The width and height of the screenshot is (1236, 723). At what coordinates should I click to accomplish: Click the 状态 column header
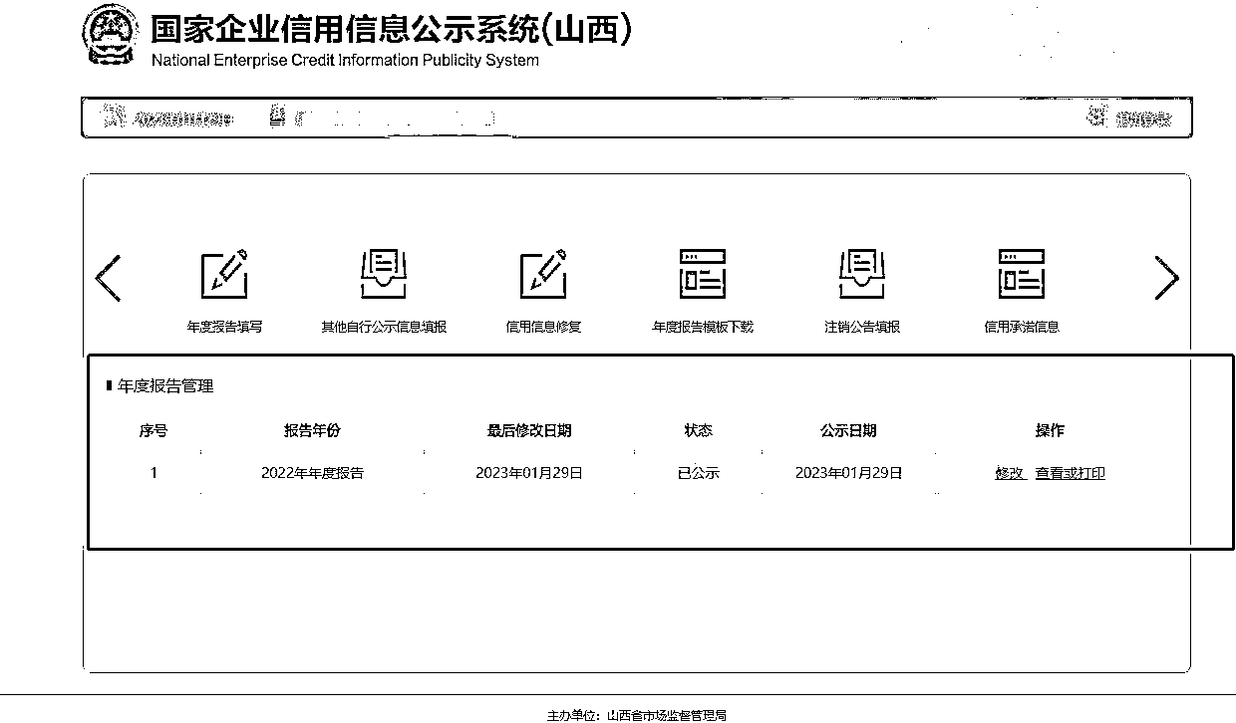click(x=698, y=431)
